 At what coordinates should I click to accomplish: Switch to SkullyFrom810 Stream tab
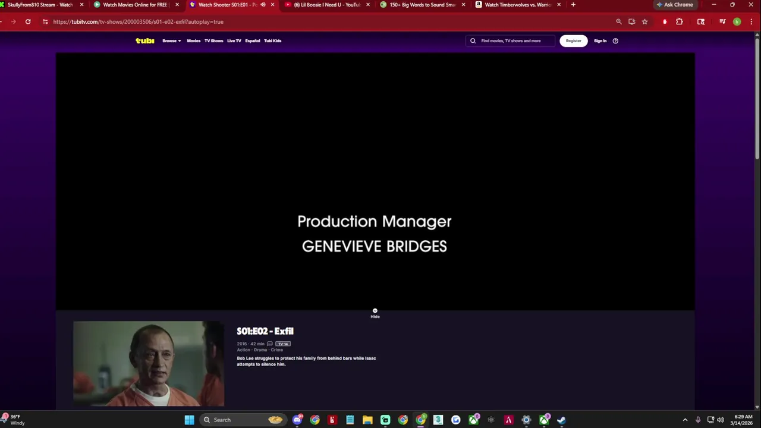coord(43,5)
